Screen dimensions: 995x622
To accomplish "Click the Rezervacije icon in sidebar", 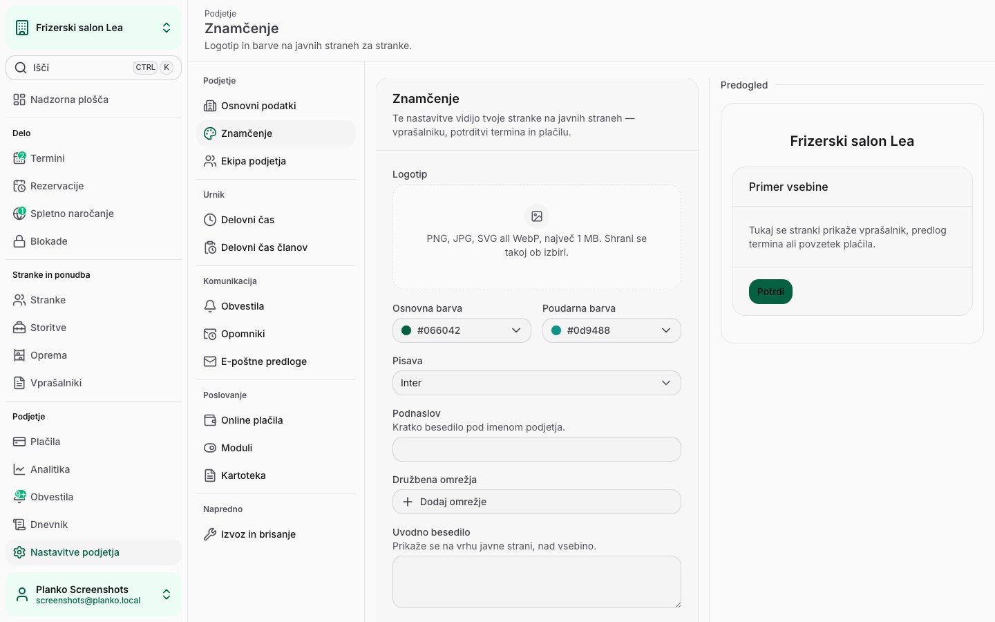I will (19, 186).
